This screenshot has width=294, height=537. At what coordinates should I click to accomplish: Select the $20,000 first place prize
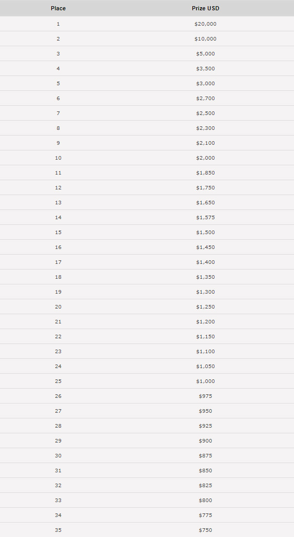point(205,24)
